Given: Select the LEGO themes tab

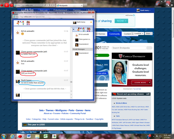Looking at the screenshot, I should click(101, 34).
